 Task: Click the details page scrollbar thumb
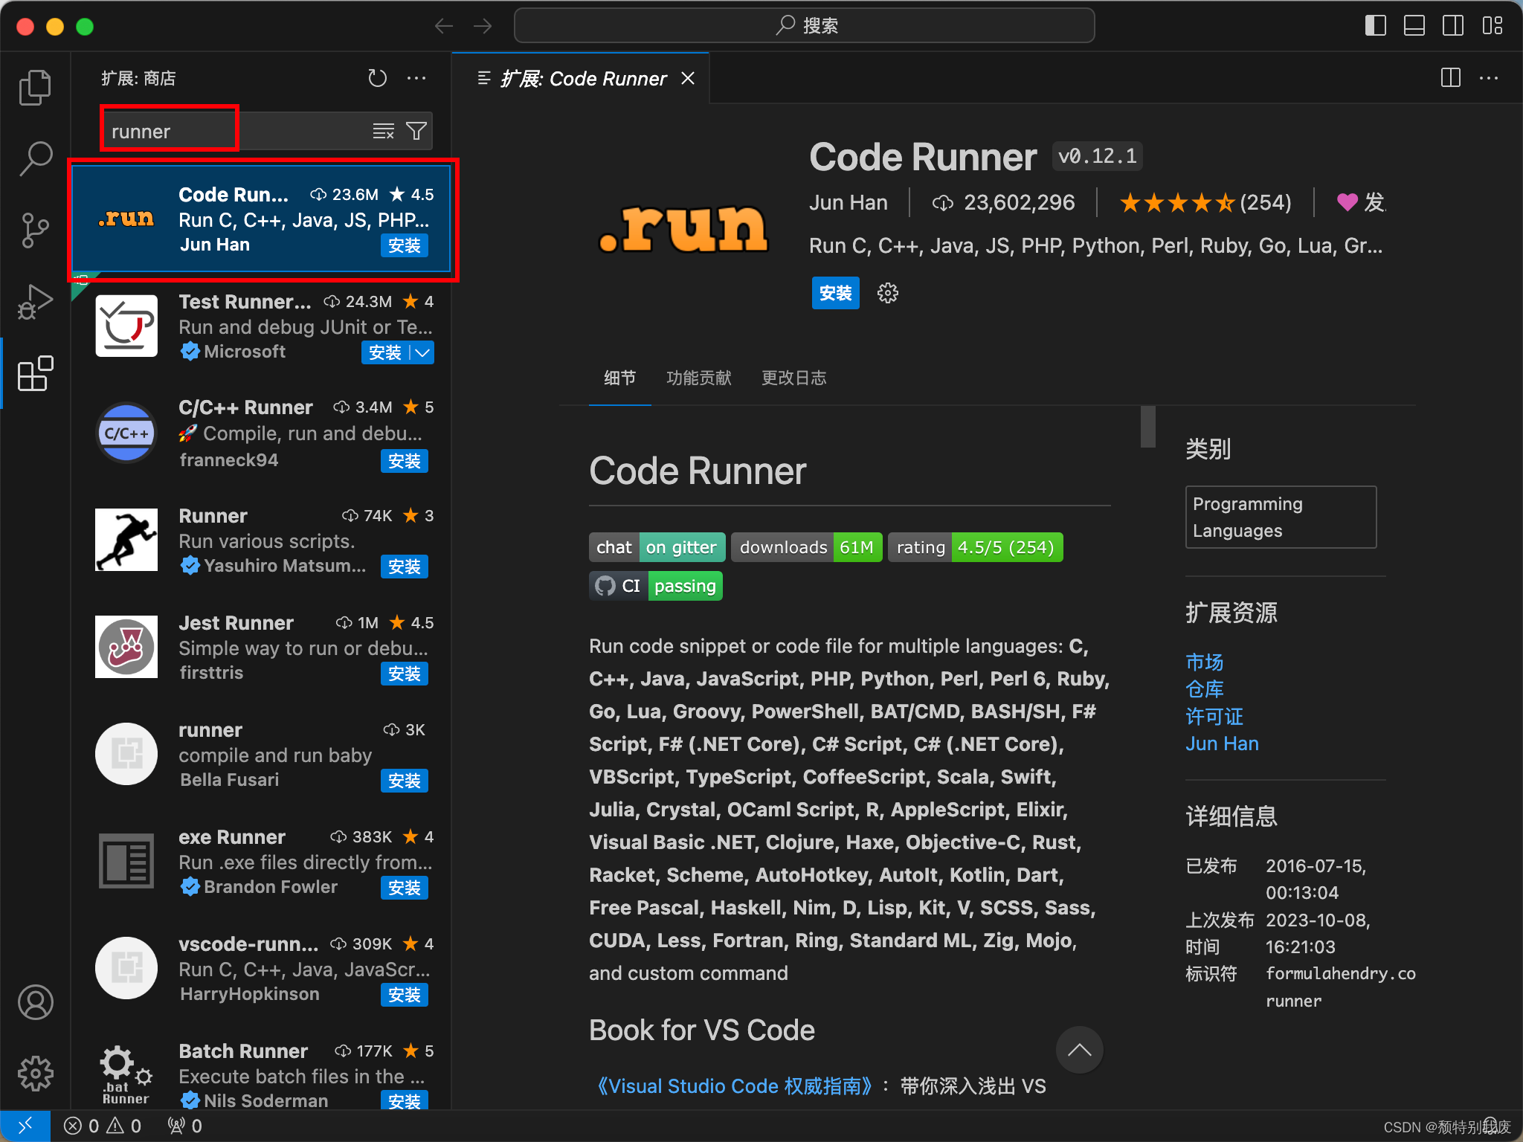pos(1148,427)
